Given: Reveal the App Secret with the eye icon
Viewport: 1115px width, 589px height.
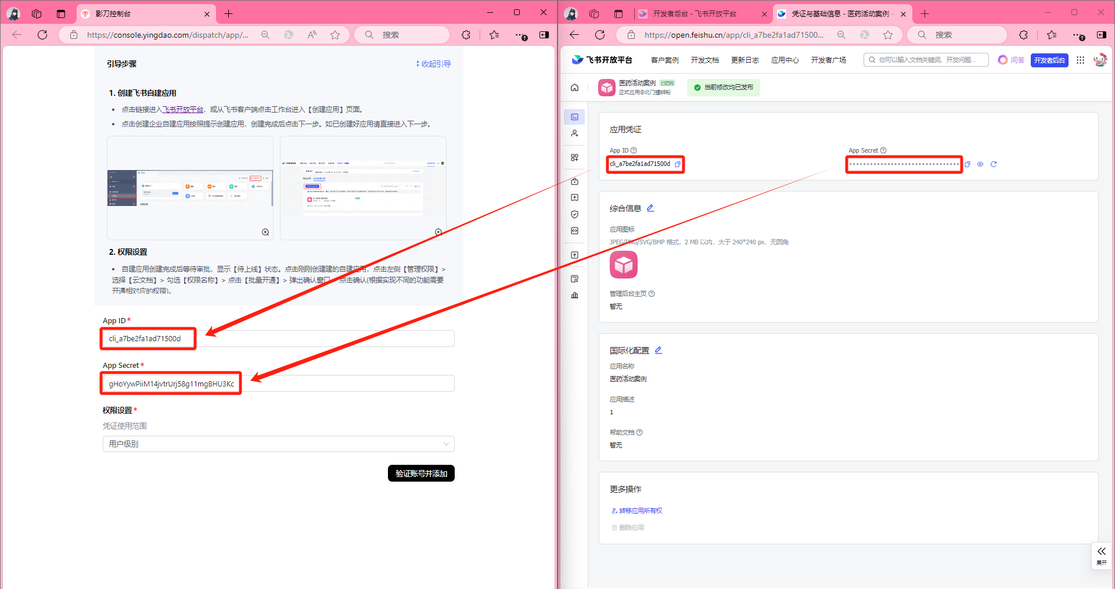Looking at the screenshot, I should [x=980, y=164].
